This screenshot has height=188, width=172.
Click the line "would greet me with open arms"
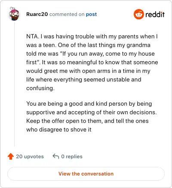[x=88, y=71]
